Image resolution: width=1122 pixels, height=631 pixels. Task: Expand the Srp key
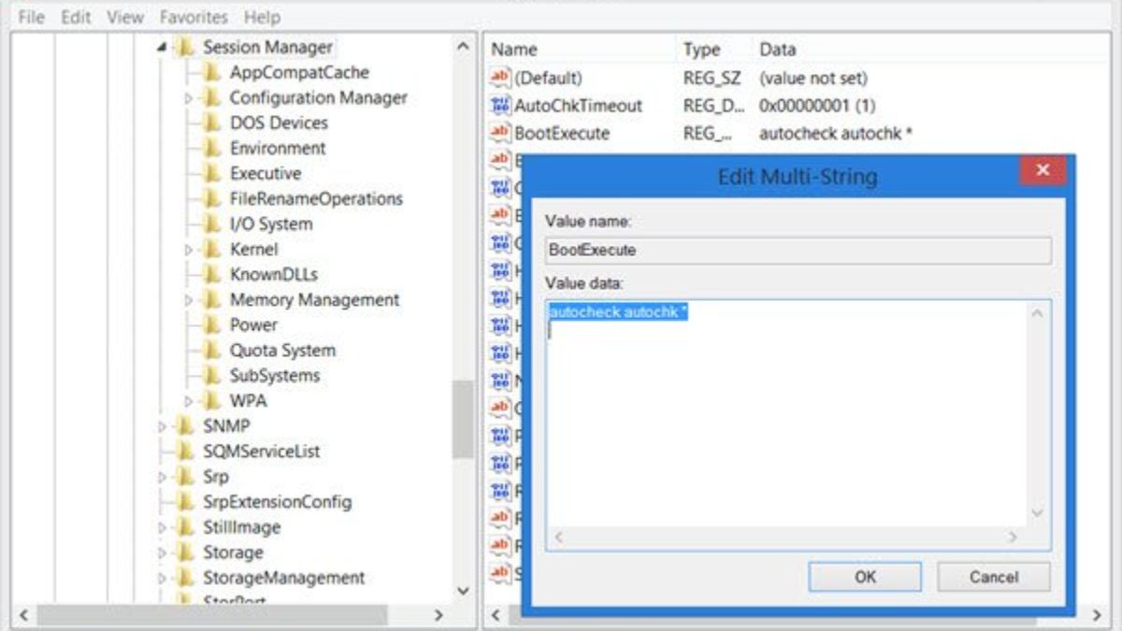point(163,477)
